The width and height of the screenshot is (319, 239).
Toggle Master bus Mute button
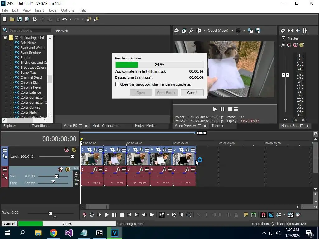tap(295, 45)
